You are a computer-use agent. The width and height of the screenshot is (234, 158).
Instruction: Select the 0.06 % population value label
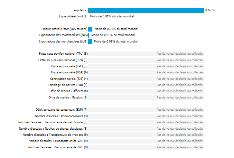point(210,10)
